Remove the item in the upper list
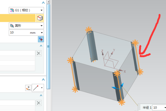The width and height of the screenshot is (166, 111). [x=39, y=54]
